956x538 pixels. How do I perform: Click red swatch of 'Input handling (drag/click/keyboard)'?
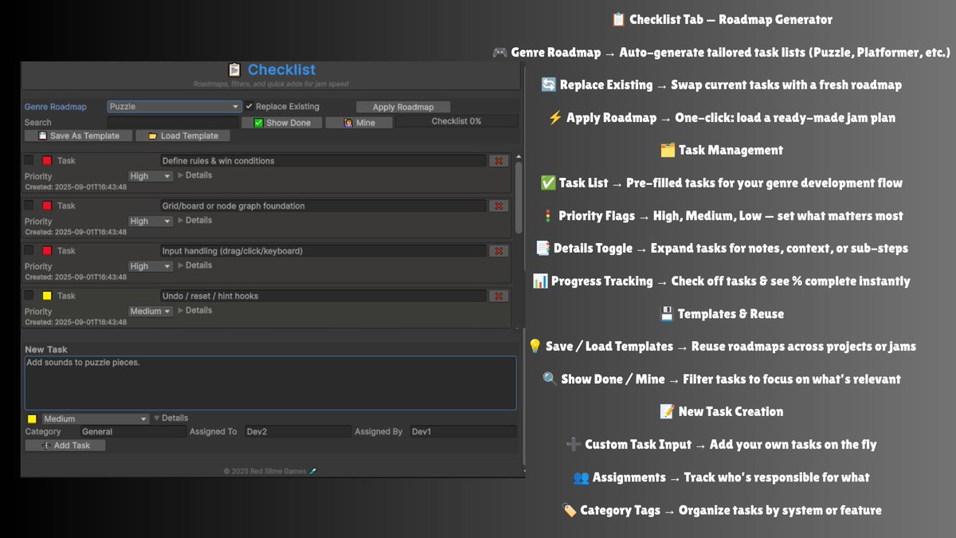point(46,251)
